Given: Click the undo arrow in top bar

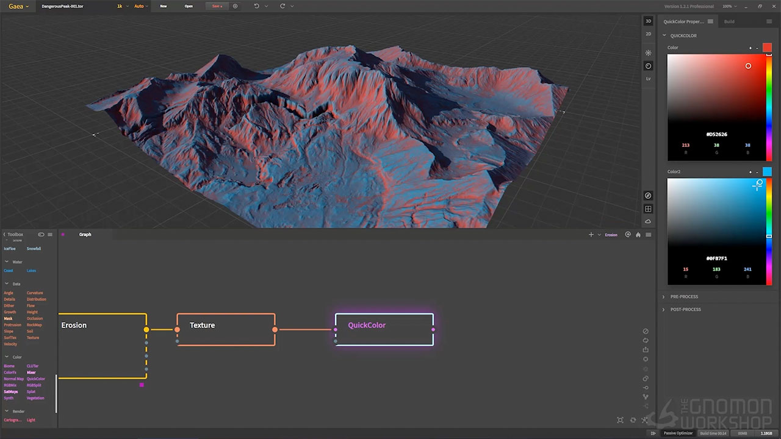Looking at the screenshot, I should point(256,6).
